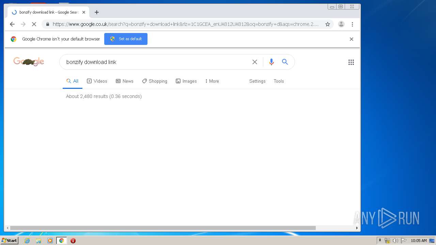436x245 pixels.
Task: Click the horizontal scrollbar thumb
Action: pyautogui.click(x=163, y=228)
